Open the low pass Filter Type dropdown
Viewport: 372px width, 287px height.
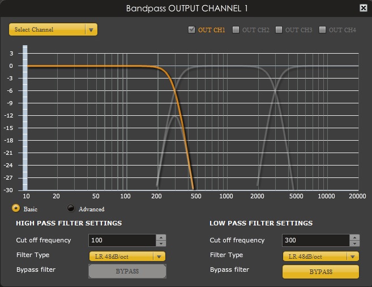pyautogui.click(x=320, y=256)
